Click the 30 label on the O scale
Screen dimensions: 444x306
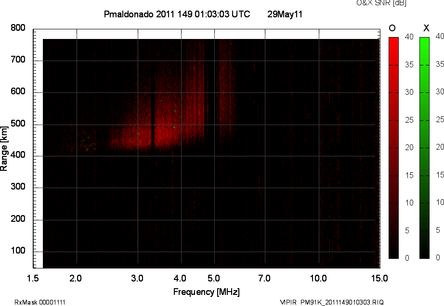(x=409, y=92)
